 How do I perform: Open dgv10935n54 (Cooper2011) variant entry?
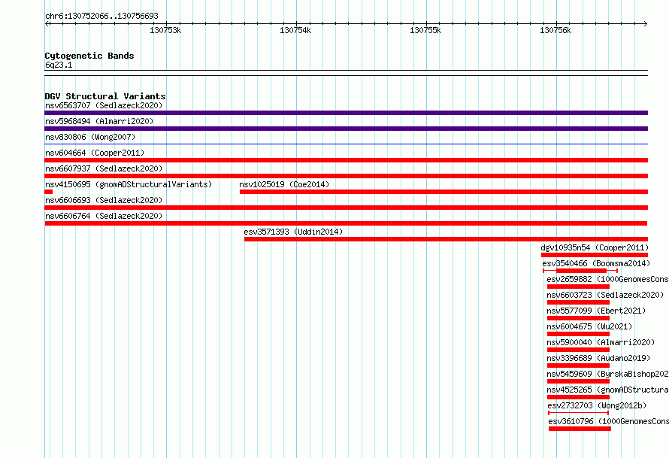[595, 247]
